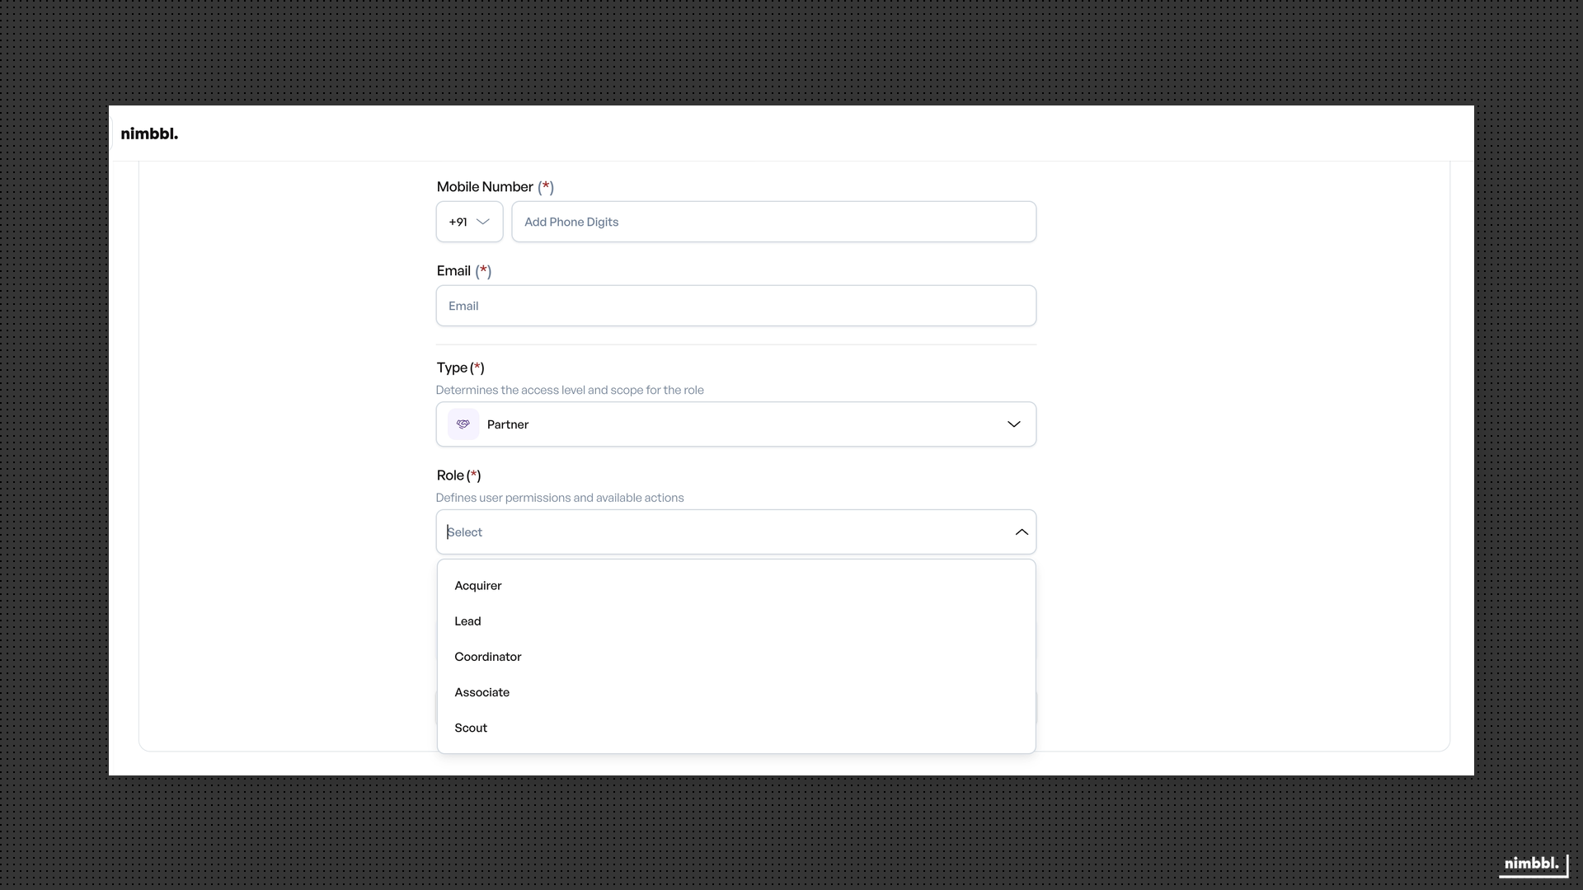Click the Type dropdown chevron arrow

point(1015,424)
